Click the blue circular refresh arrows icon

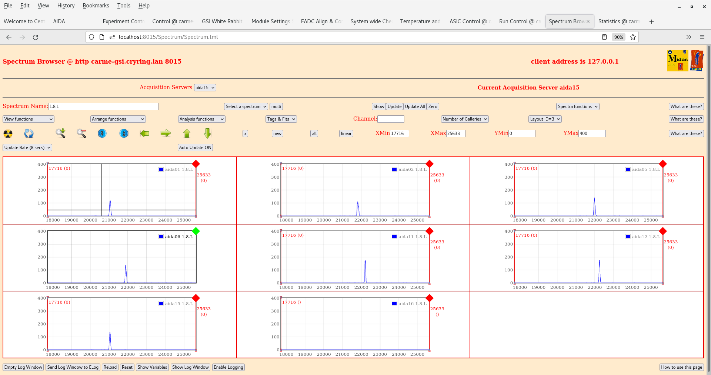click(x=29, y=134)
